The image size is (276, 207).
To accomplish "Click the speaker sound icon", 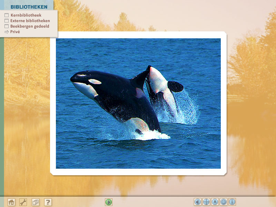I will (x=197, y=202).
